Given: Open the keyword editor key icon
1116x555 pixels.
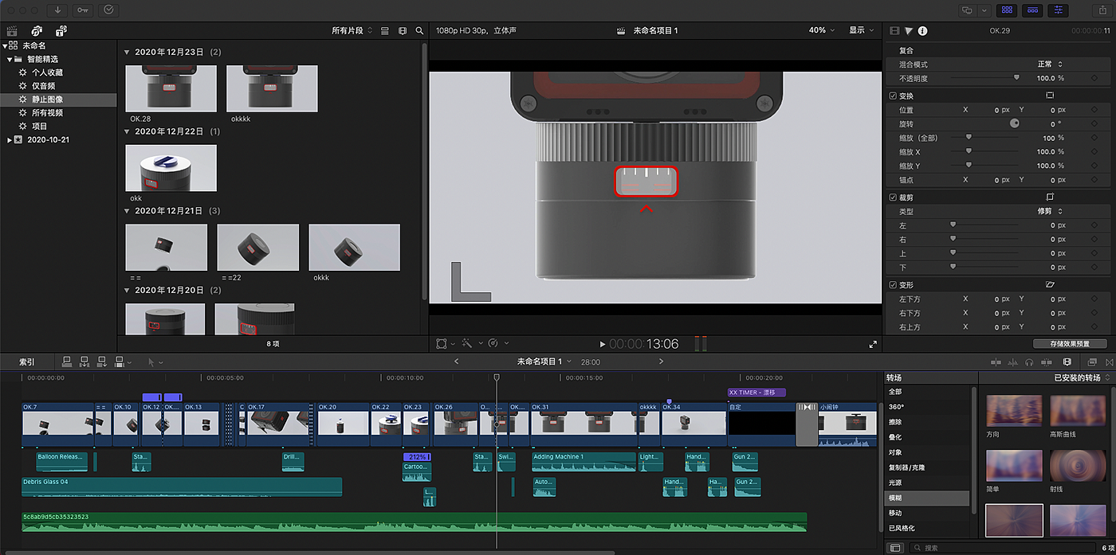Looking at the screenshot, I should point(84,10).
